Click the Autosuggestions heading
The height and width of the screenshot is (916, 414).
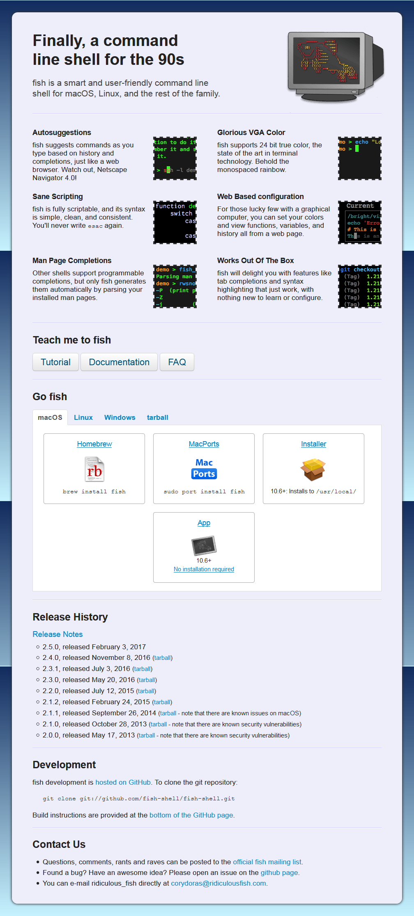(x=62, y=133)
